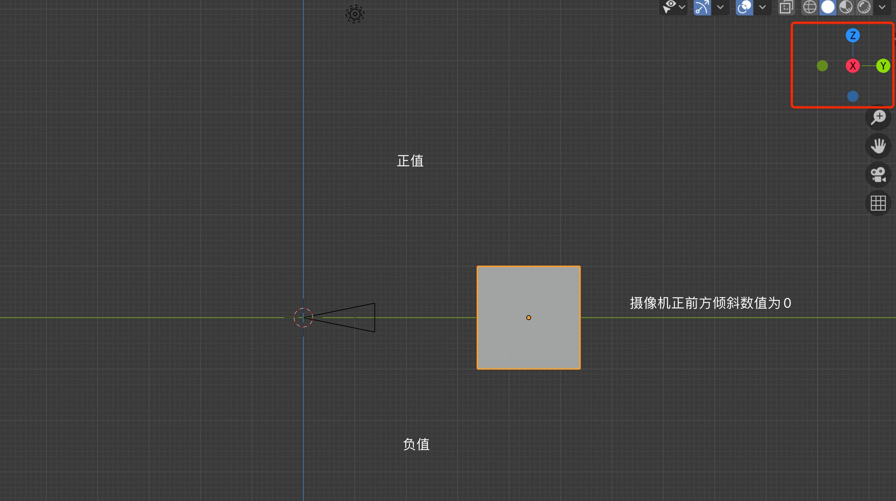
Task: Toggle viewport gizmos display
Action: (702, 7)
